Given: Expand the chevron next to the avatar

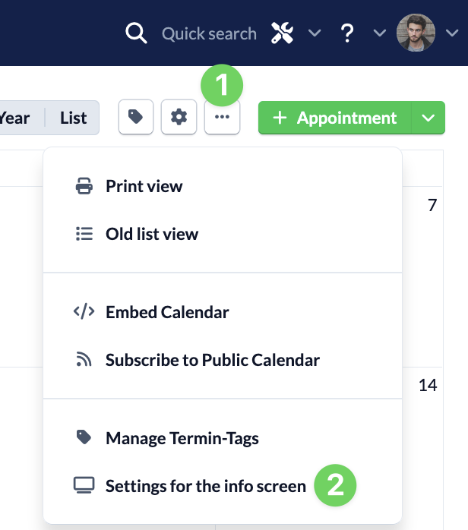Looking at the screenshot, I should (x=452, y=33).
